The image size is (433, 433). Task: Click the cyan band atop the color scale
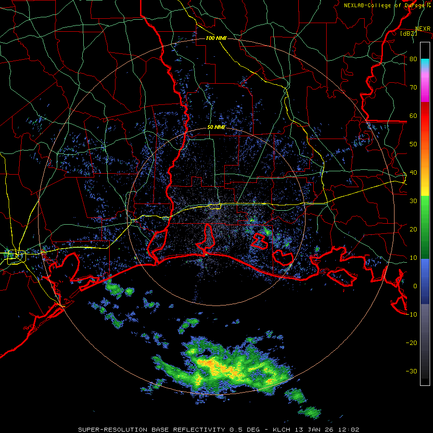point(425,64)
